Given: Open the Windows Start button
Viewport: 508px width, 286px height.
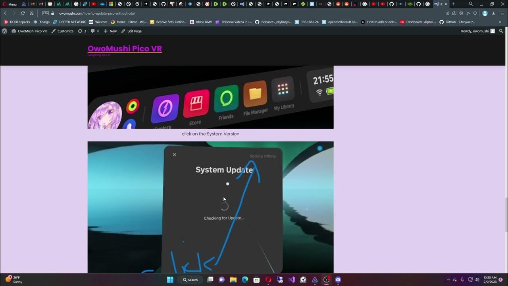Looking at the screenshot, I should click(170, 280).
